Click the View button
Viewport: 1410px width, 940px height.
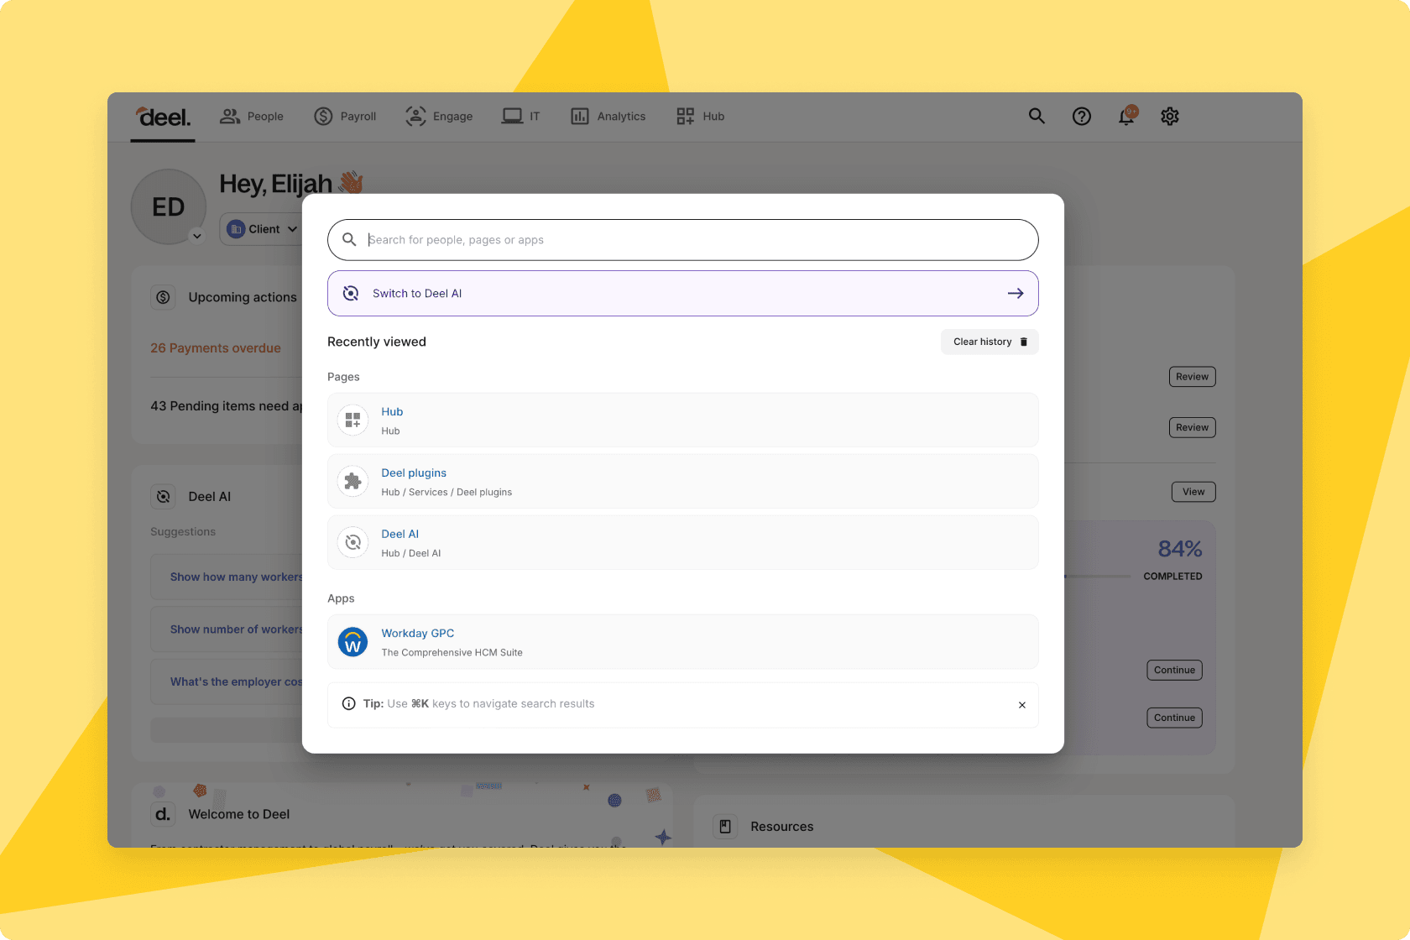pyautogui.click(x=1193, y=492)
